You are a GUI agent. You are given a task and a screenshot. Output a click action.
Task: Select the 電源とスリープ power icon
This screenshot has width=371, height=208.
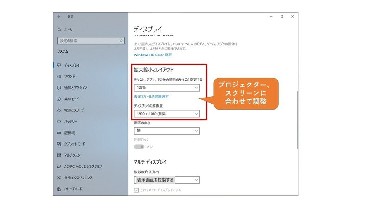tap(59, 110)
